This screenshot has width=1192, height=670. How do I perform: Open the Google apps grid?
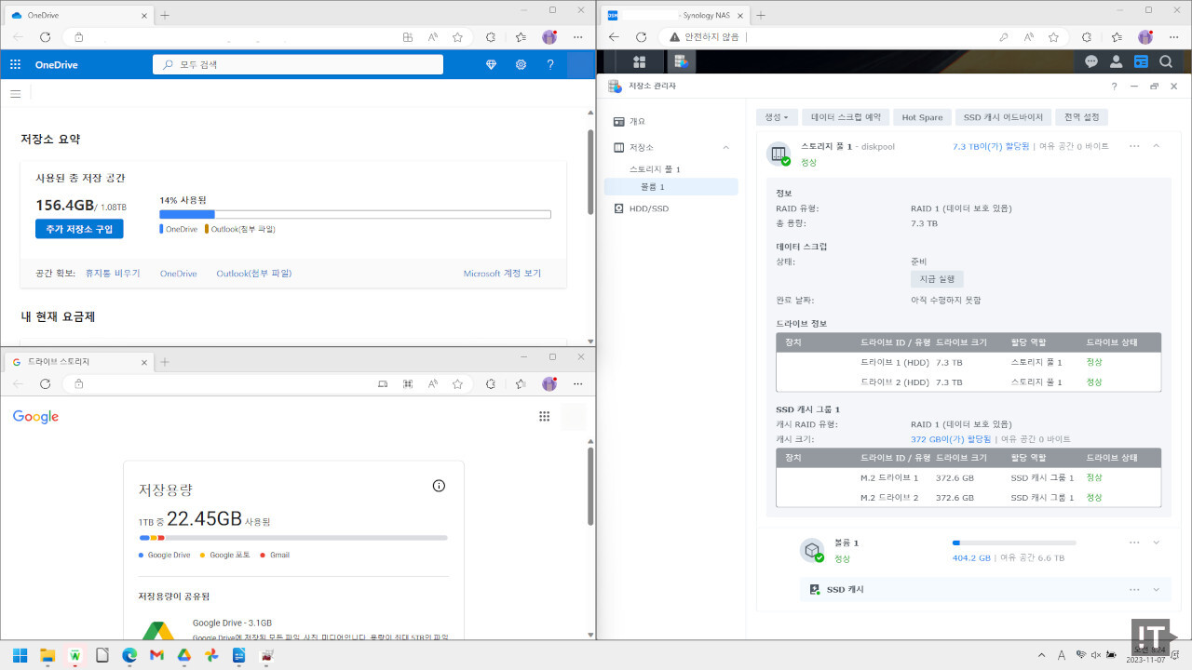(x=545, y=416)
